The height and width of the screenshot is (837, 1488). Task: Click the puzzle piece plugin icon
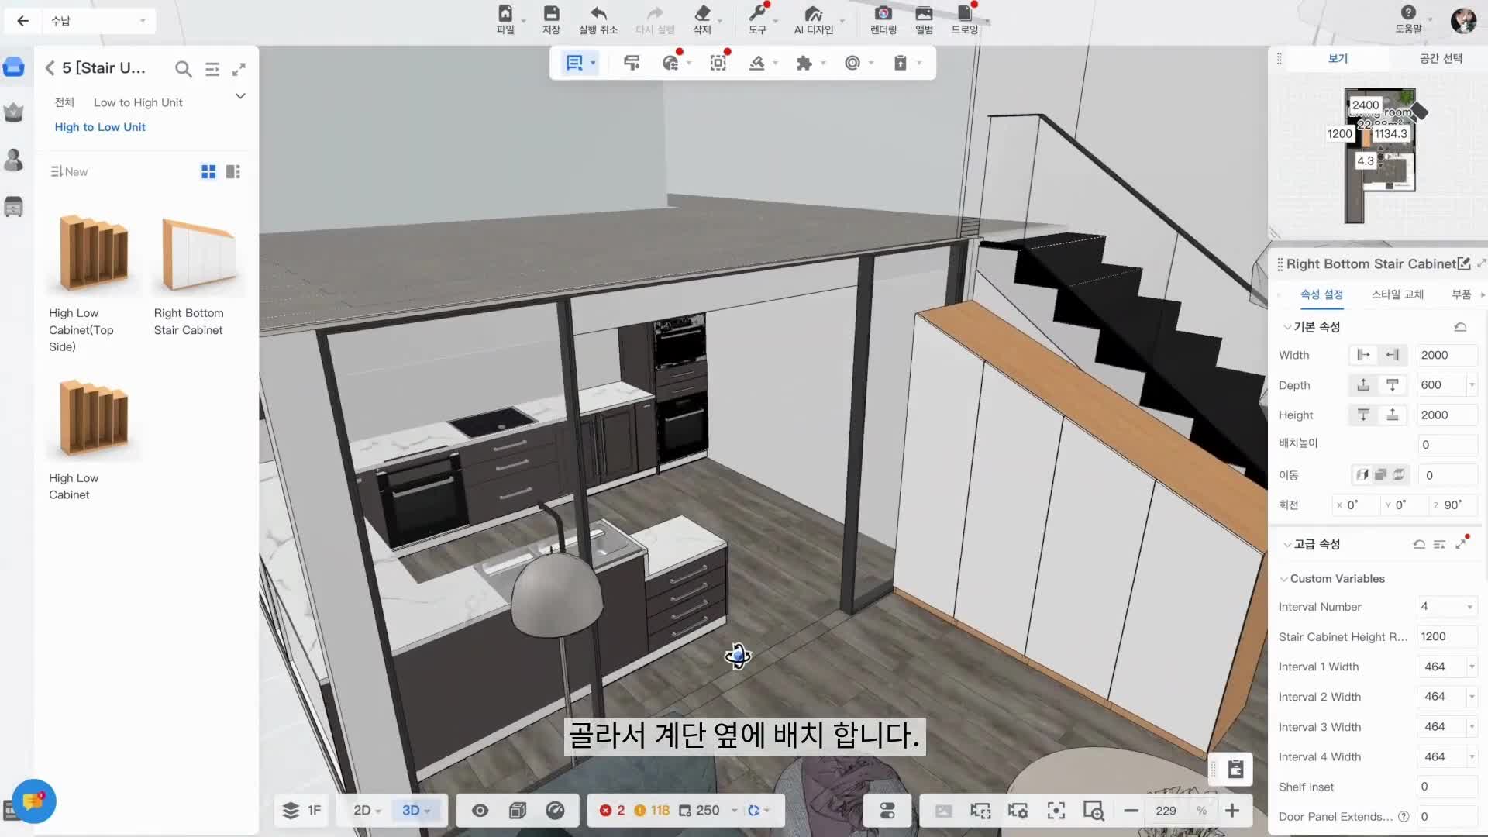click(x=804, y=63)
